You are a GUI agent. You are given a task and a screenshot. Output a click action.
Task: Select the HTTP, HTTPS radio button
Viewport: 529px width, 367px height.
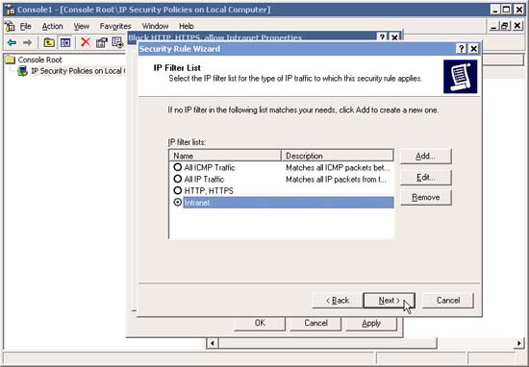pyautogui.click(x=178, y=191)
